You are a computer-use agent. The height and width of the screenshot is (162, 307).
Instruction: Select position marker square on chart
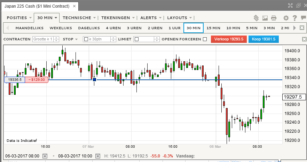pos(94,79)
